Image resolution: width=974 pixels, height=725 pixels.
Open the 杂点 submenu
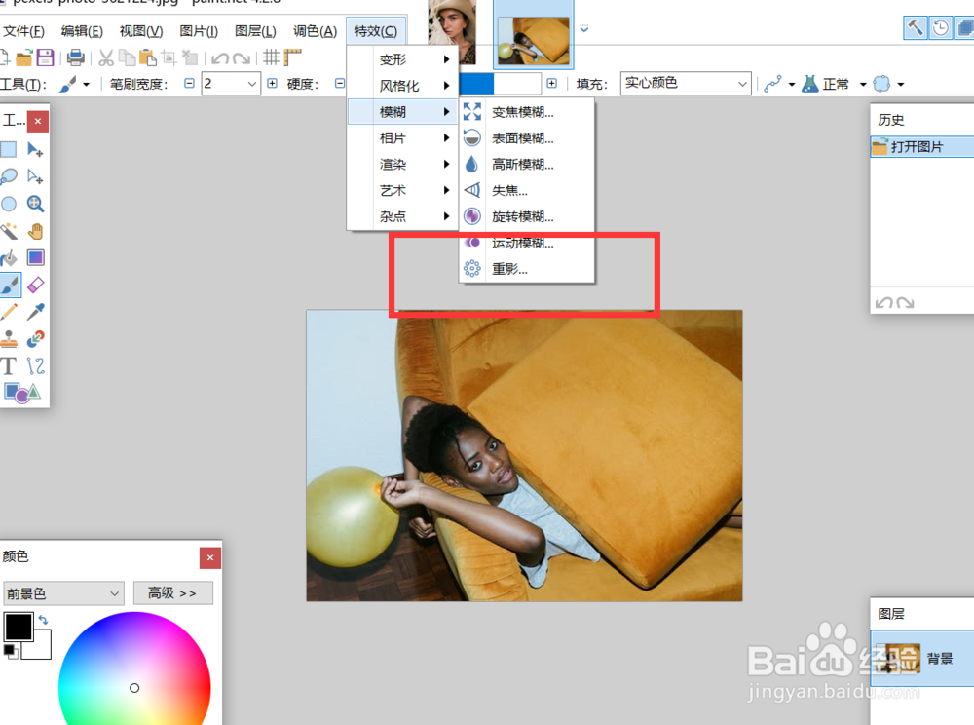[402, 216]
